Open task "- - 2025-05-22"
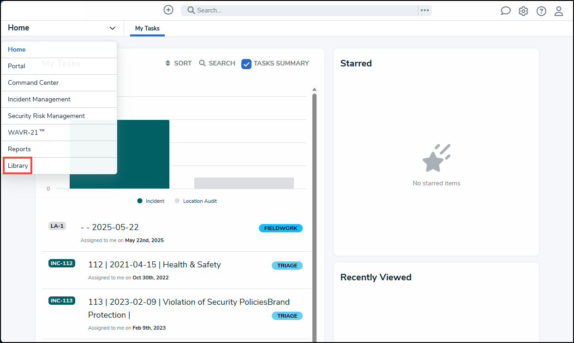Viewport: 574px width, 343px height. [x=110, y=227]
